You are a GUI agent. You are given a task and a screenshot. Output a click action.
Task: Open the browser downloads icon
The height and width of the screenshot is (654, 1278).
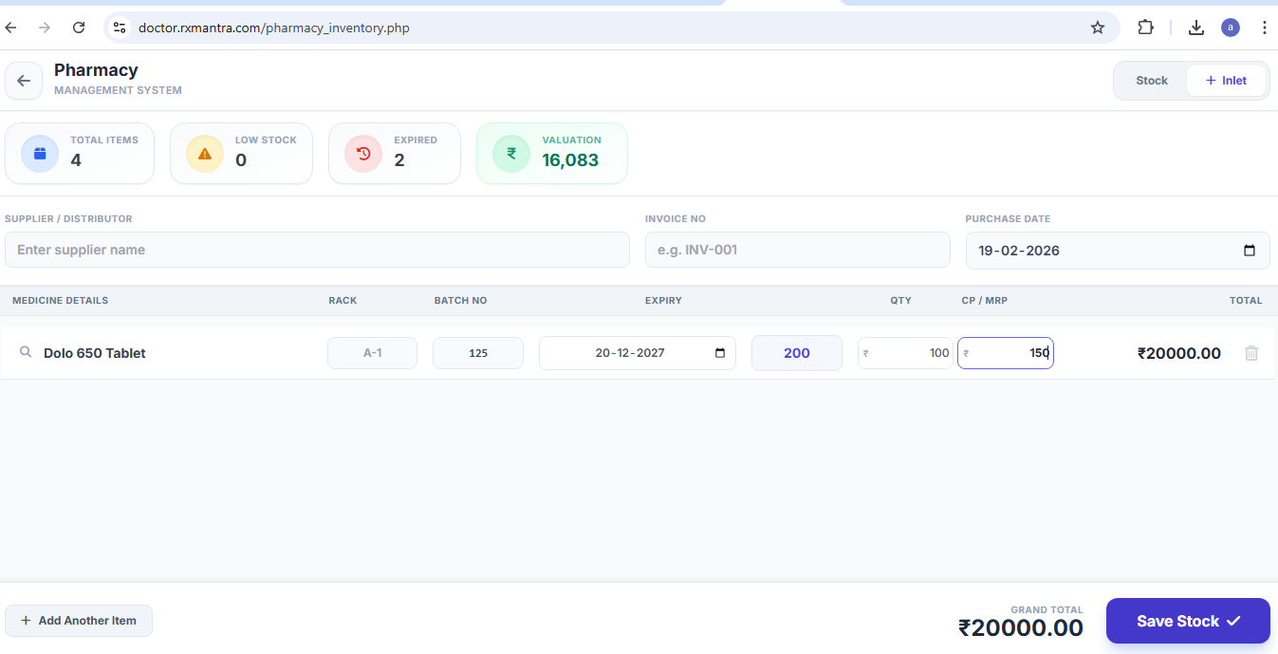(1196, 28)
